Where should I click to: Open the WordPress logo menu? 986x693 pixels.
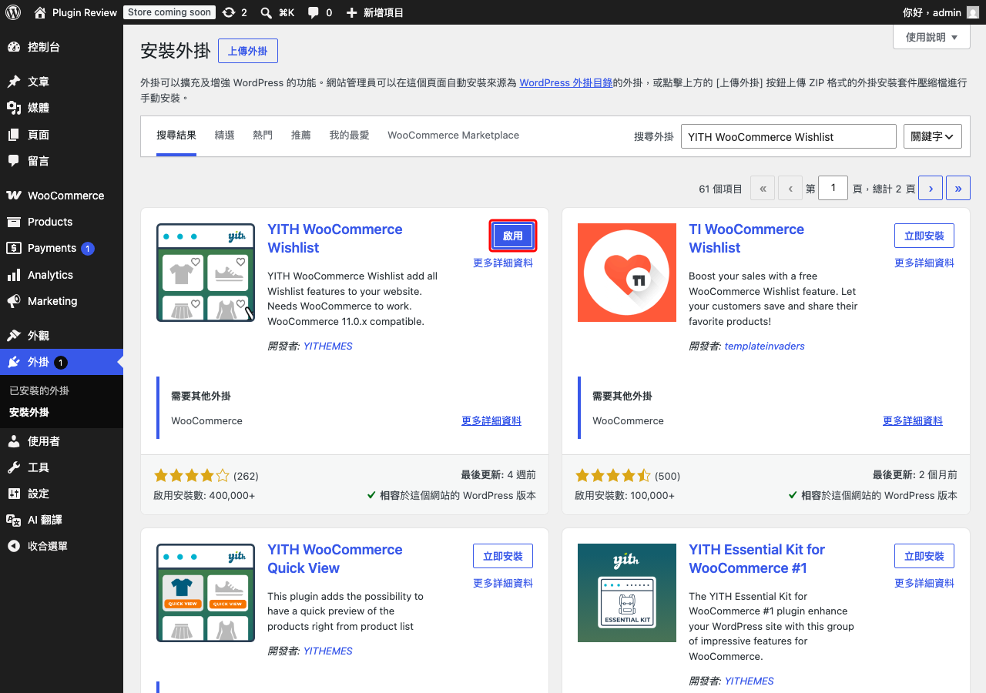[x=13, y=12]
